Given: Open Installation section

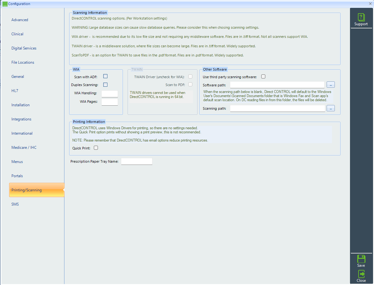Looking at the screenshot, I should (21, 105).
